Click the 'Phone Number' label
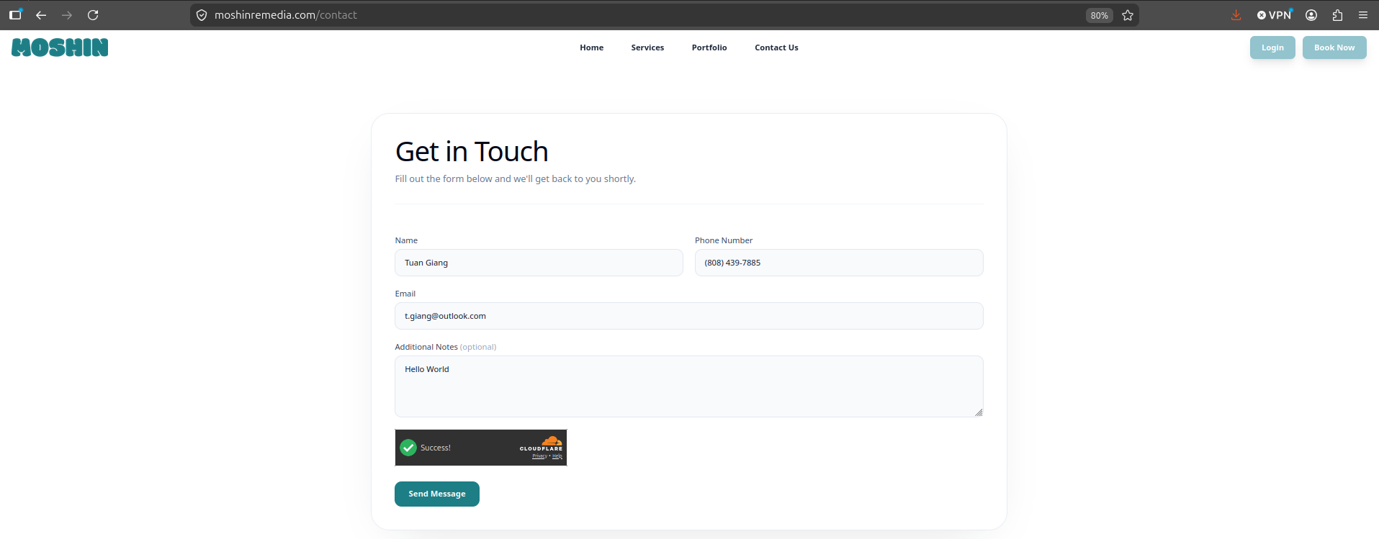Viewport: 1379px width, 539px height. click(724, 240)
